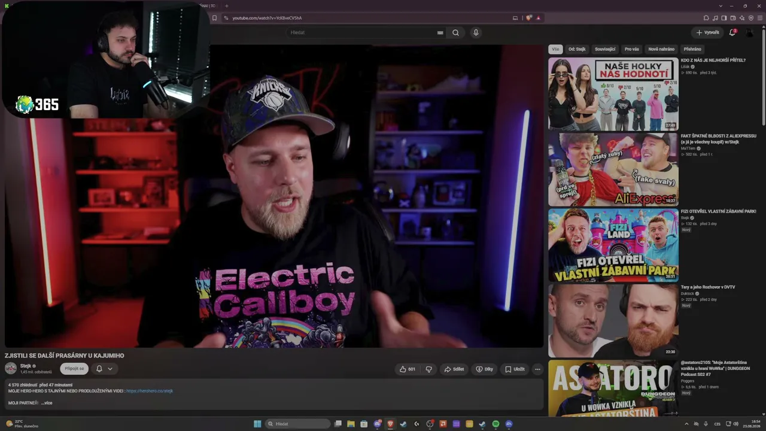Image resolution: width=766 pixels, height=431 pixels.
Task: Select the Související filter chip
Action: click(x=605, y=49)
